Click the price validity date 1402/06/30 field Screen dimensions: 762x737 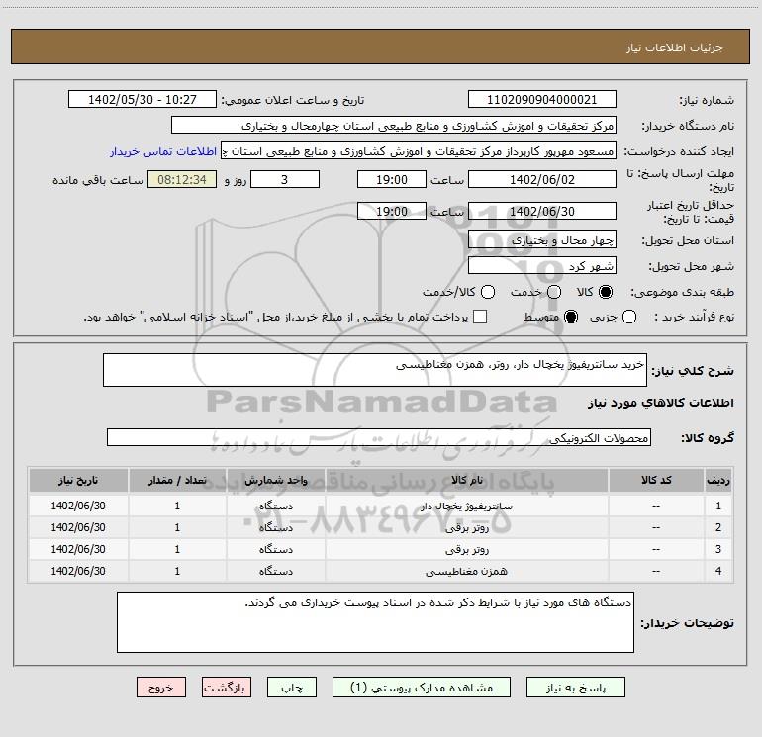click(x=542, y=211)
